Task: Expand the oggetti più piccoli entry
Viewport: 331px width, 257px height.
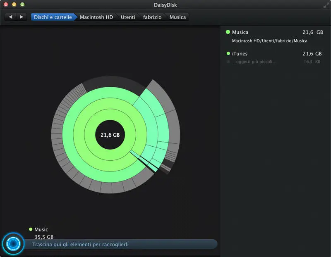Action: pos(257,62)
